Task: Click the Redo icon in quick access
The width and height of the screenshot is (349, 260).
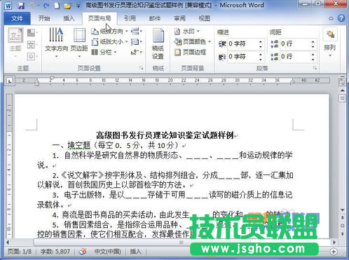Action: [x=46, y=6]
